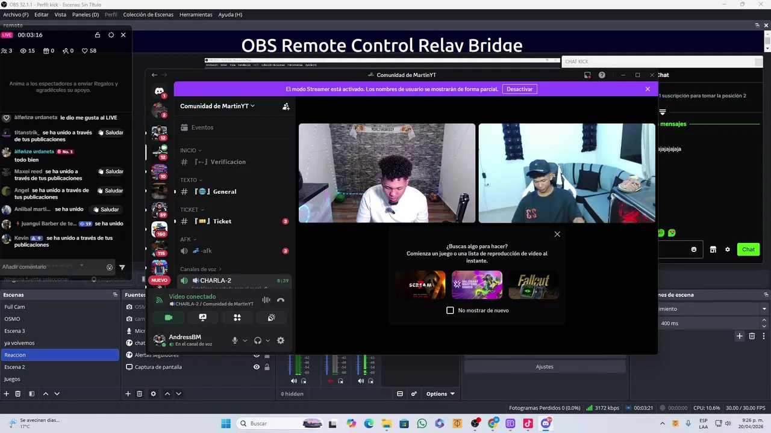771x433 pixels.
Task: Add a new scene in Escenas
Action: (7, 394)
